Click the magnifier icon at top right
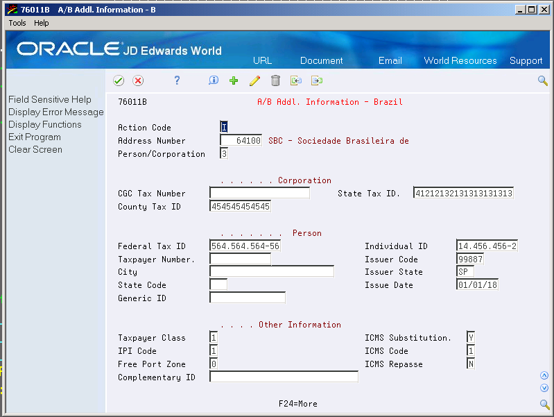Image resolution: width=554 pixels, height=417 pixels. point(543,80)
